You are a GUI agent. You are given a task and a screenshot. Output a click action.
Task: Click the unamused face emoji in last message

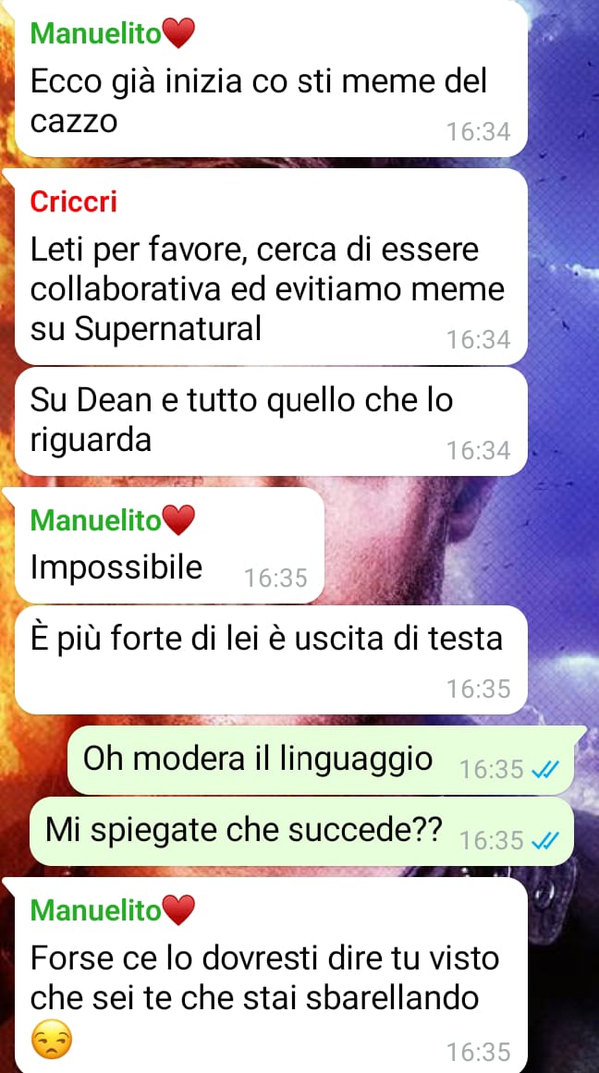tap(52, 1041)
